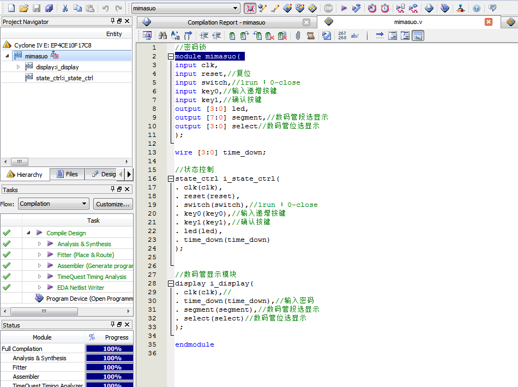
Task: Pin the Project Navigator panel
Action: click(113, 21)
